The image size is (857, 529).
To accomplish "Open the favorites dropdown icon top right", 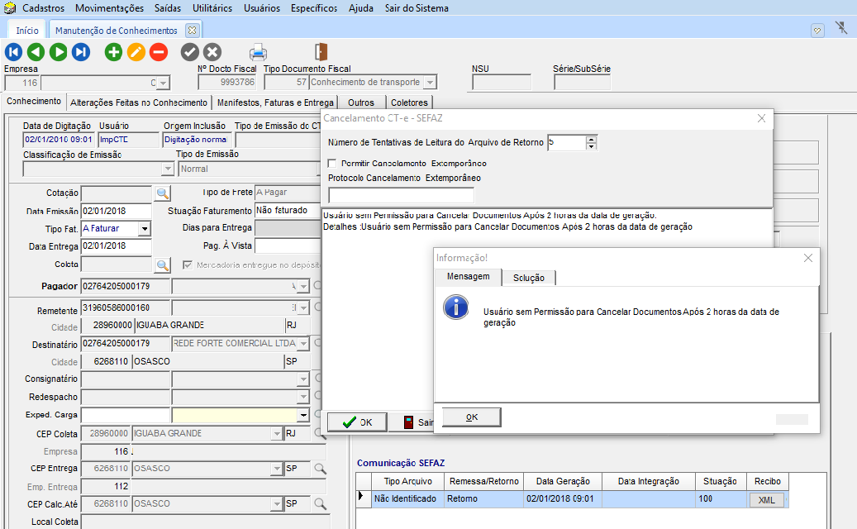I will [x=817, y=30].
